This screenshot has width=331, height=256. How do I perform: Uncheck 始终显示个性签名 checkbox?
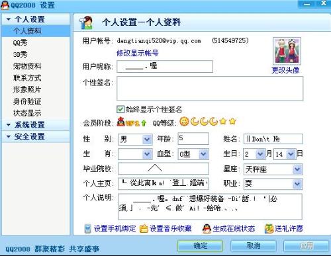point(120,109)
